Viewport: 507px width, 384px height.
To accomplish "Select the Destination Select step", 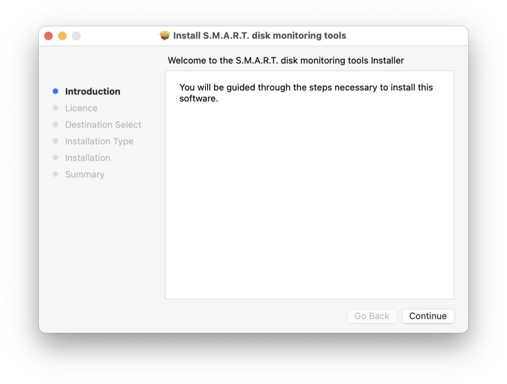I will (103, 124).
